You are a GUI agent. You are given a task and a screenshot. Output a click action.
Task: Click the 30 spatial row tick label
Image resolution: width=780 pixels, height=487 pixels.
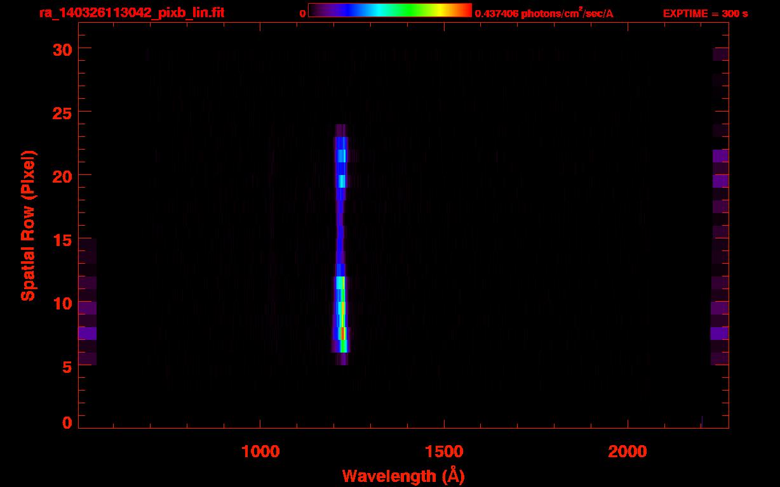(x=62, y=49)
